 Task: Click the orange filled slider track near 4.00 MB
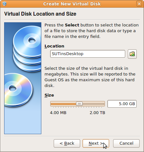pos(63,104)
